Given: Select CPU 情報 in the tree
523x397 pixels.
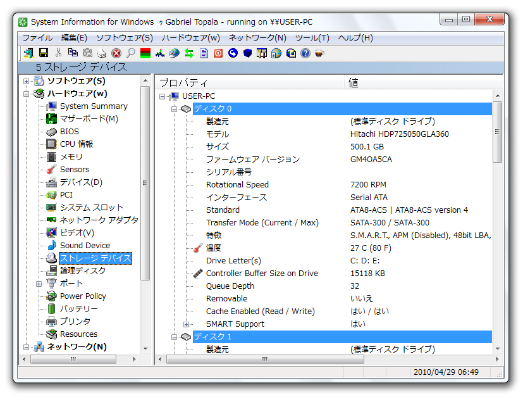Looking at the screenshot, I should point(77,144).
